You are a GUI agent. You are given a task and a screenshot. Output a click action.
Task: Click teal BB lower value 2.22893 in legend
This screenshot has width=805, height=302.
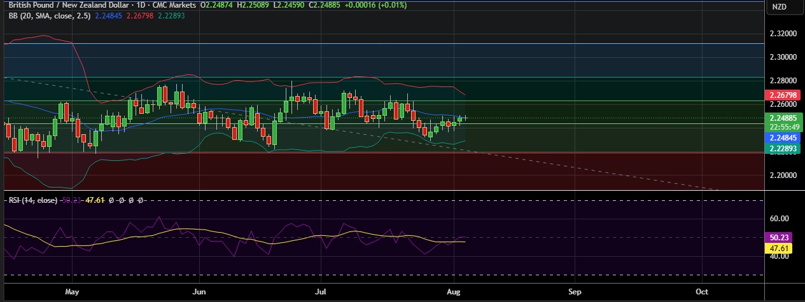[171, 15]
